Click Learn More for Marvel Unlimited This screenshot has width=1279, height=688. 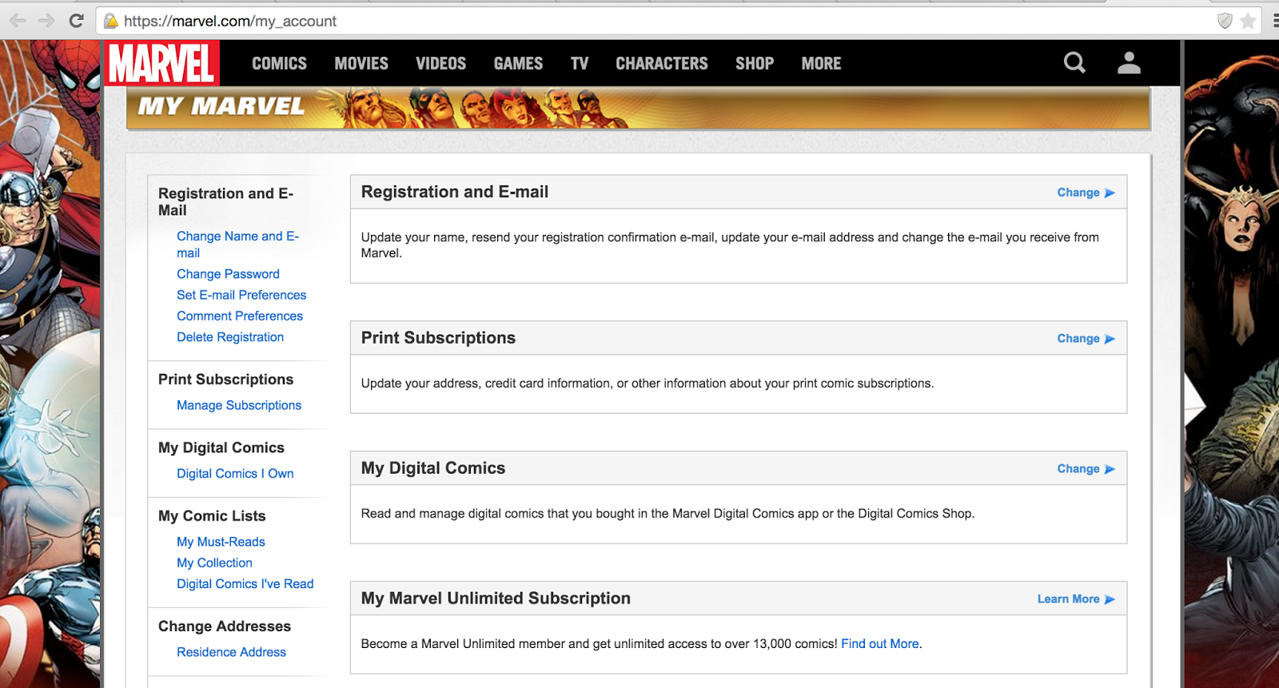pos(1075,599)
